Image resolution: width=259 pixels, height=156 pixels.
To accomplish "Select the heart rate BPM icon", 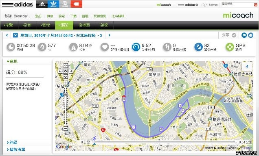I will 105,47.
